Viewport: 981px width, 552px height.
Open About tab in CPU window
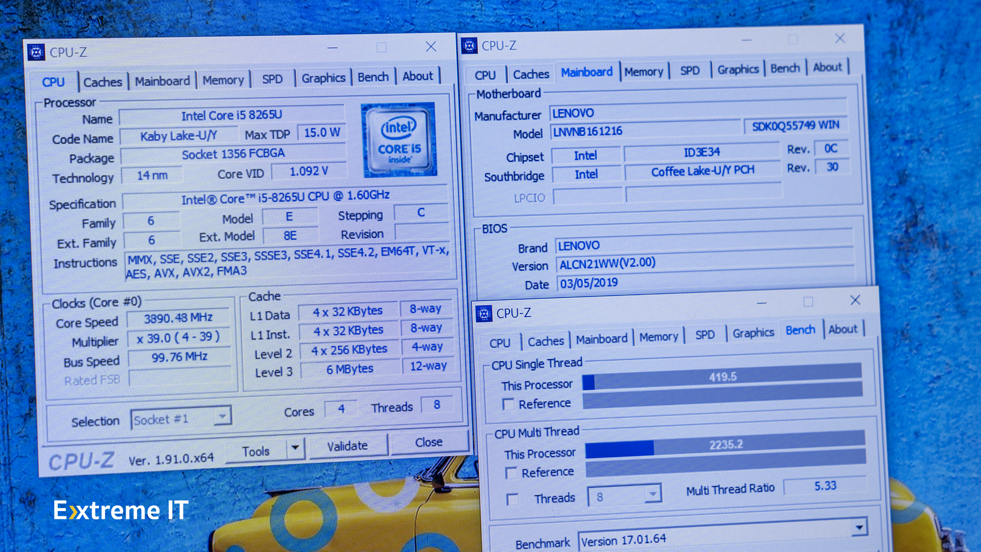coord(418,76)
